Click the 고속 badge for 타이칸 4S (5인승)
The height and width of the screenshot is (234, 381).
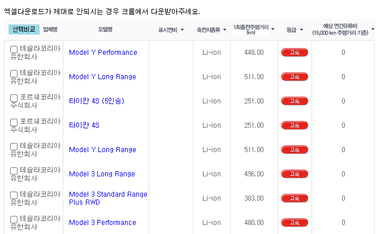pos(295,101)
